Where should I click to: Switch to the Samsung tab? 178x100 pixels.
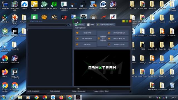80,25
